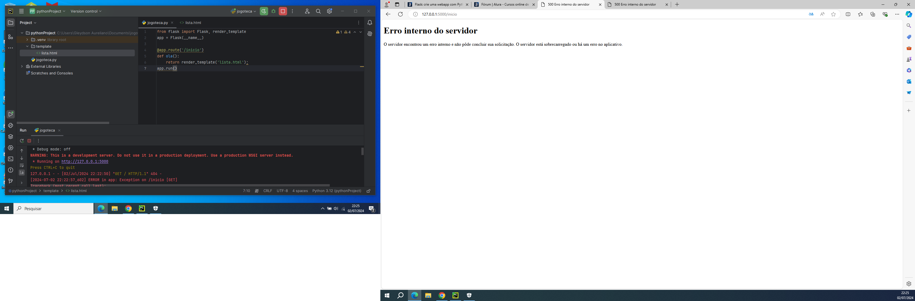Select the lista.html tab in editor

tap(193, 22)
